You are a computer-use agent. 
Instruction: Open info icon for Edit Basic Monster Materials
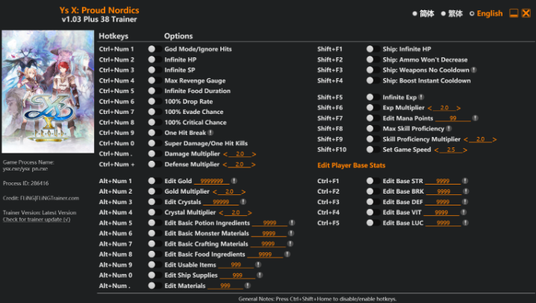pos(291,233)
